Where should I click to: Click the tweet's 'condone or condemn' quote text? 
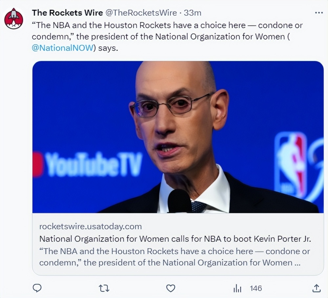(x=164, y=31)
